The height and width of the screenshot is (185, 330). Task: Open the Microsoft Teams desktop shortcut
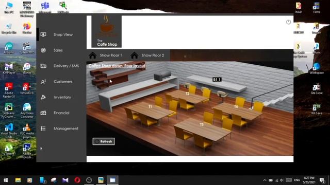45,8
